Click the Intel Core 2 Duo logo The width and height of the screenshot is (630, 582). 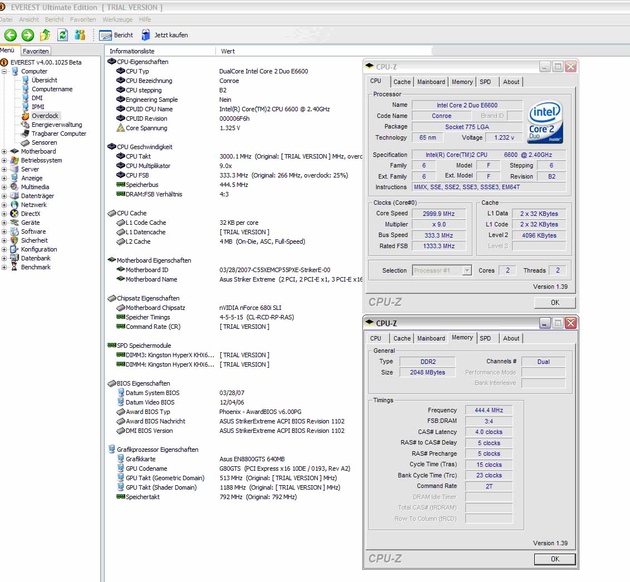pos(545,122)
